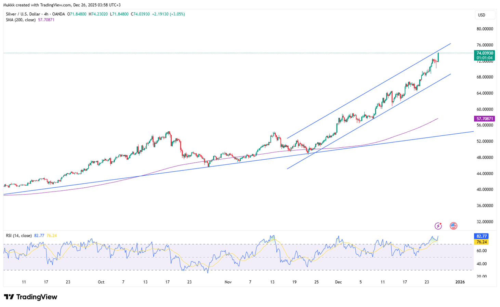Screen dimensions: 500x307
Task: Click the US flag economic event icon
Action: (x=453, y=226)
